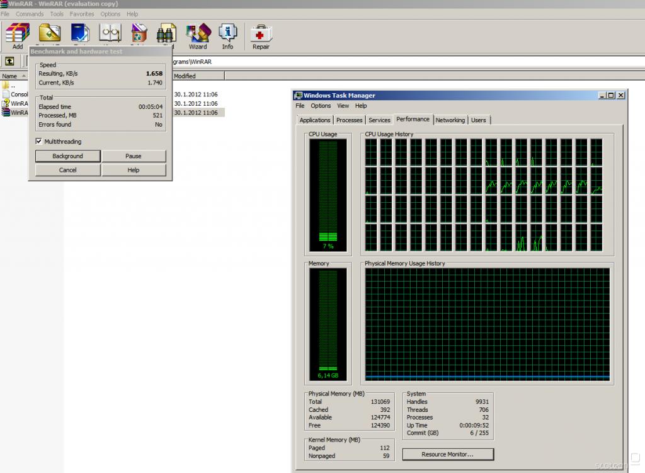The image size is (645, 473).
Task: Click the Handles count 9931
Action: click(x=482, y=401)
